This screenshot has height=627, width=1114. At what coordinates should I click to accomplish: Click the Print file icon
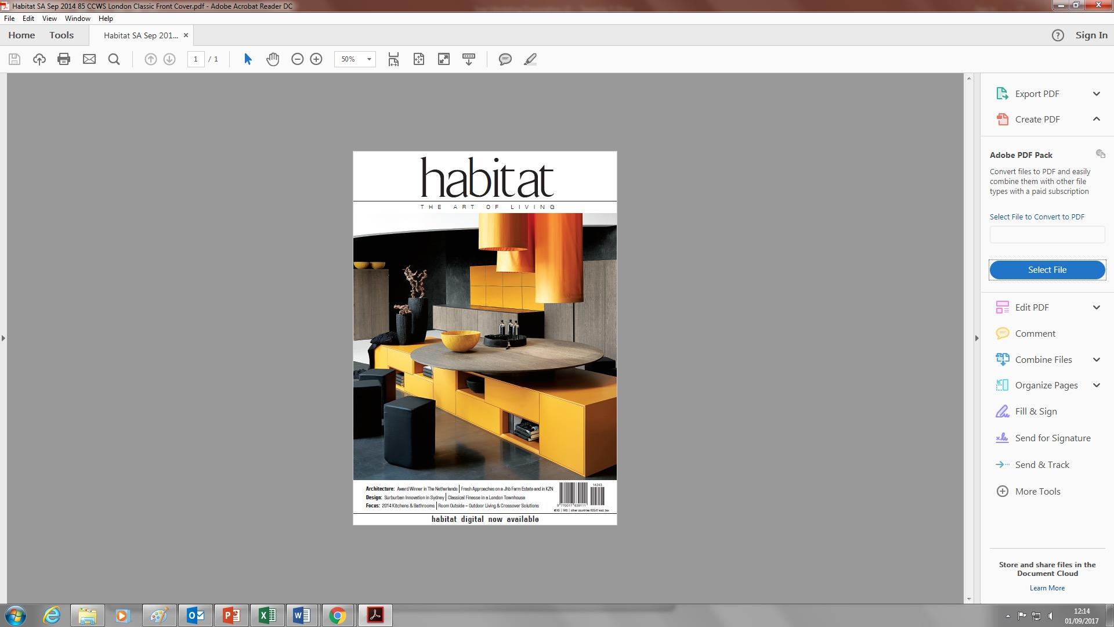[x=64, y=59]
